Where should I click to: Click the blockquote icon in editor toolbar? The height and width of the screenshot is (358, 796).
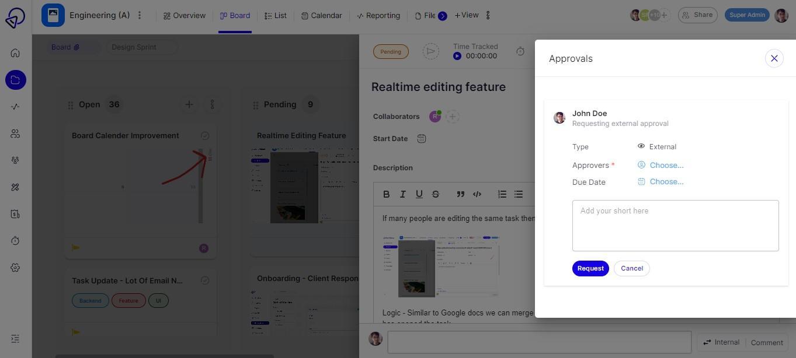point(460,194)
